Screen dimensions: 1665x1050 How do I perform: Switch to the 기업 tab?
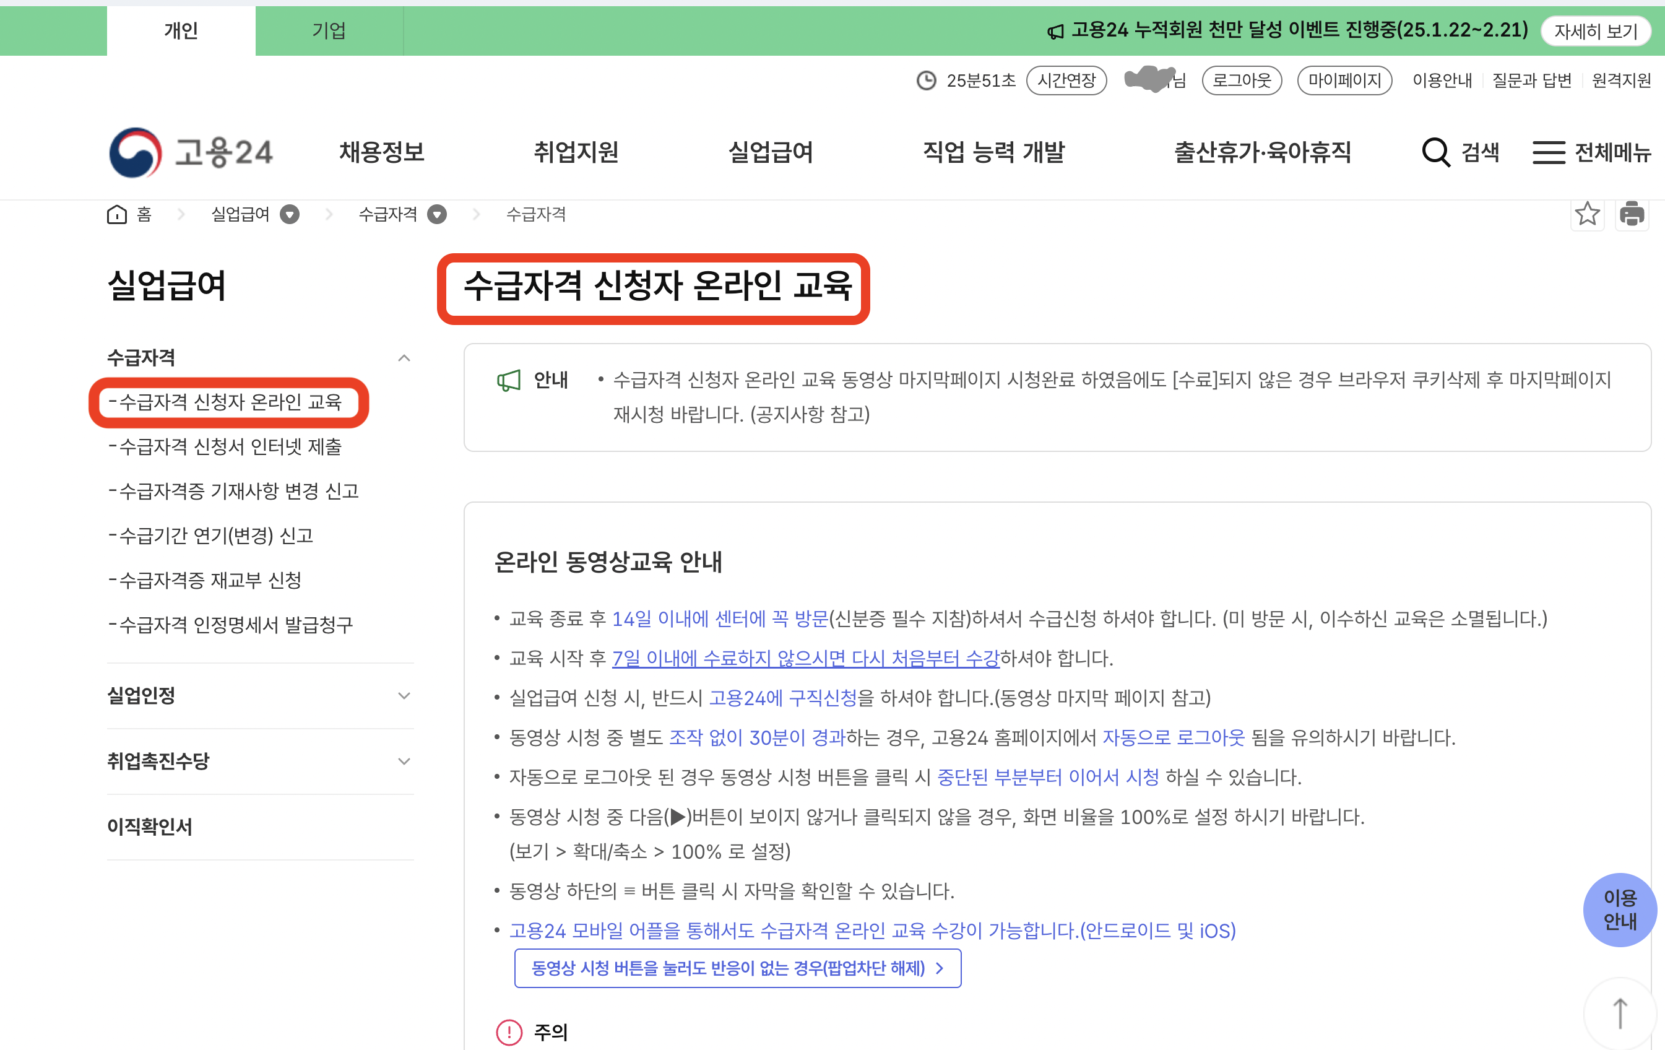click(329, 30)
